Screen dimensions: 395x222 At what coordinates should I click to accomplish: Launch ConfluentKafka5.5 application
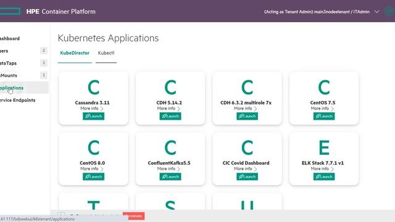pos(170,176)
